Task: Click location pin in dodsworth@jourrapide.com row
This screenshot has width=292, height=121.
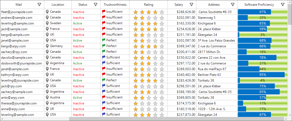Action: click(x=47, y=63)
